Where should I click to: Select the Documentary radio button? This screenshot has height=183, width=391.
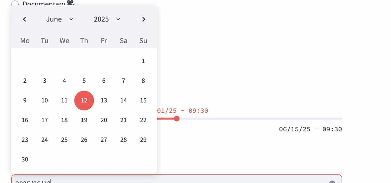pyautogui.click(x=15, y=4)
